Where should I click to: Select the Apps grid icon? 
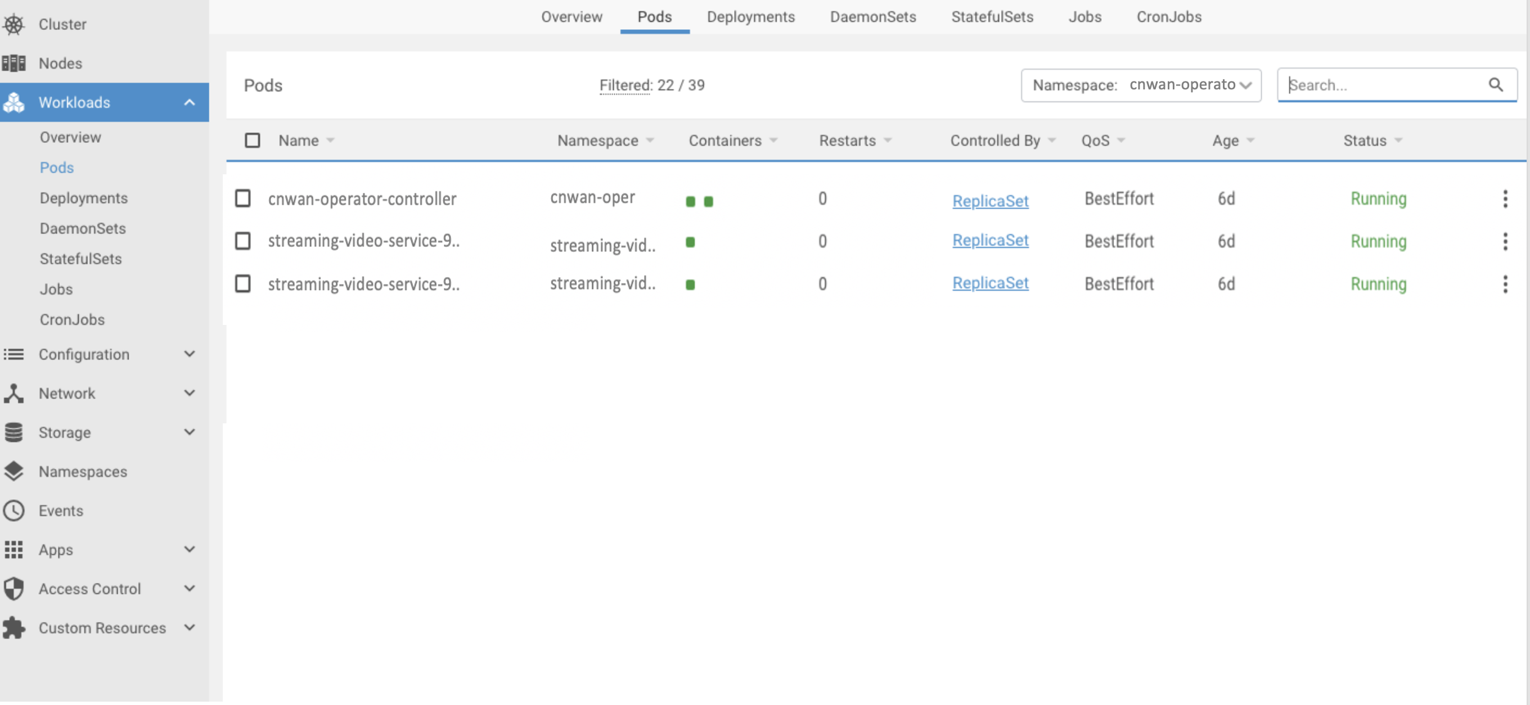[x=14, y=549]
